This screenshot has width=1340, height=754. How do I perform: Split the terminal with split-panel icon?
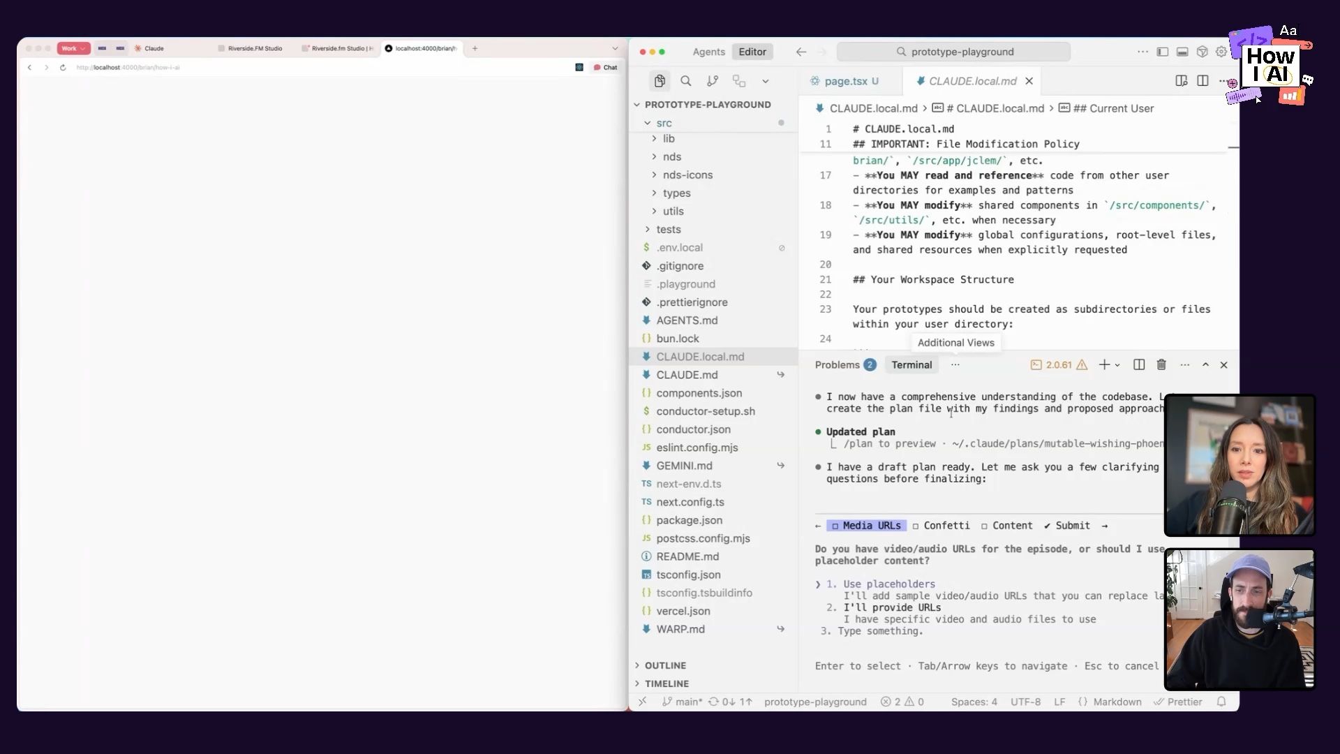tap(1139, 364)
